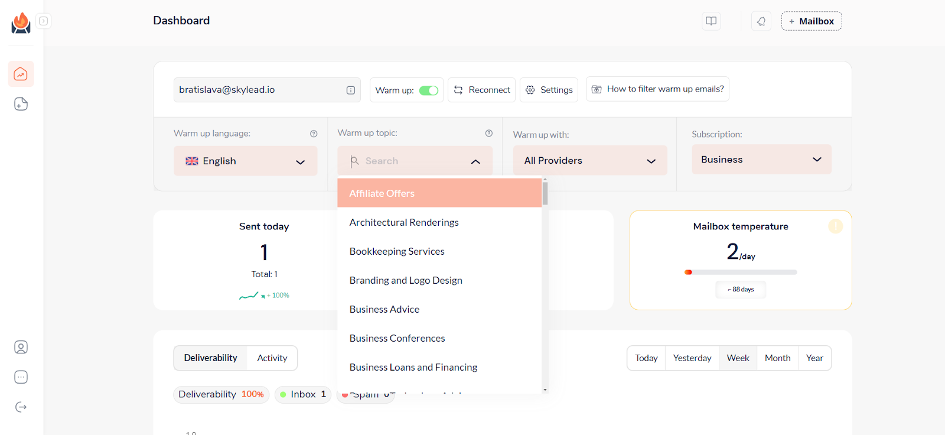Click the mailbox temperature progress bar
This screenshot has height=435, width=945.
(741, 272)
